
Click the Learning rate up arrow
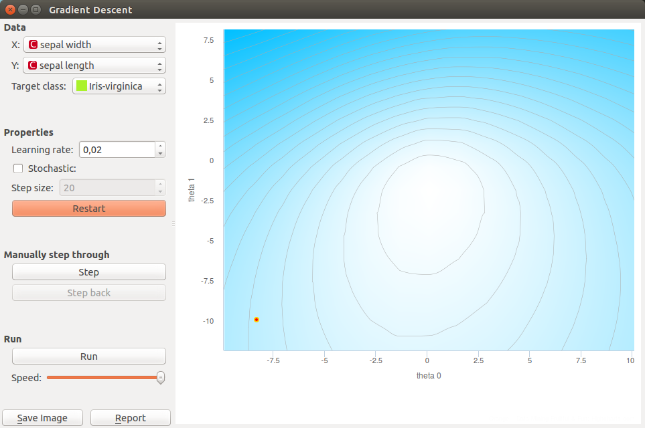click(x=160, y=146)
